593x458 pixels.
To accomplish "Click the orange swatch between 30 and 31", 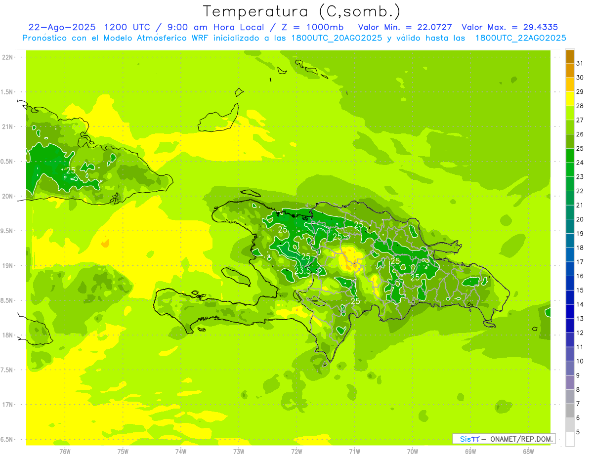I will tap(570, 71).
